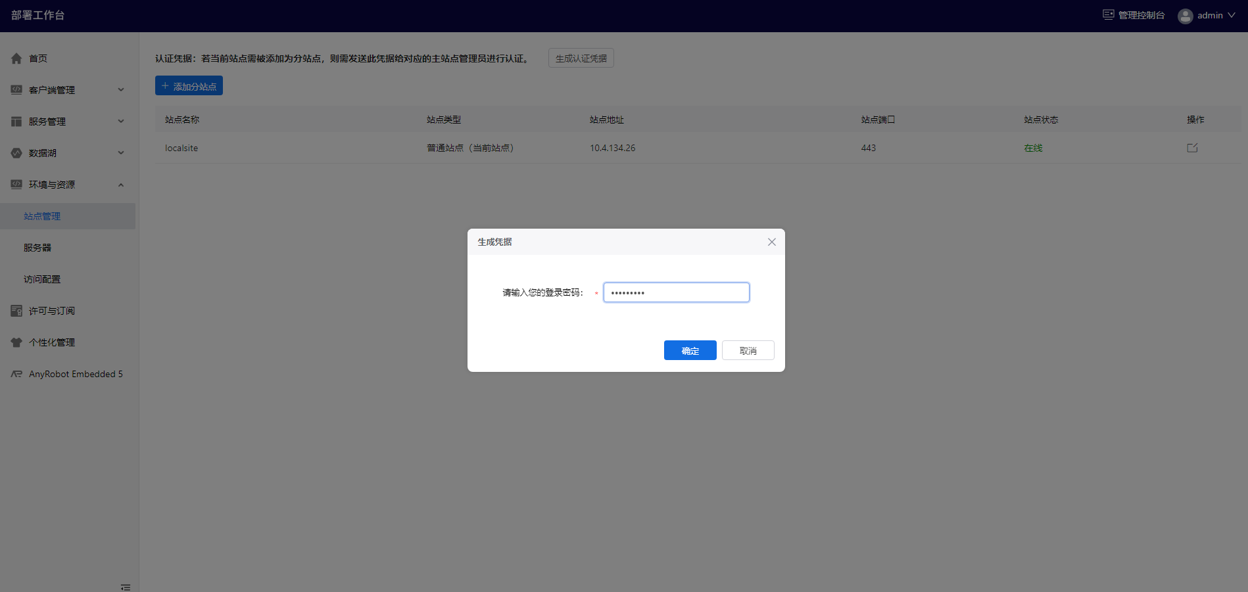Open the 管理控制台 link
1248x592 pixels.
(x=1141, y=15)
